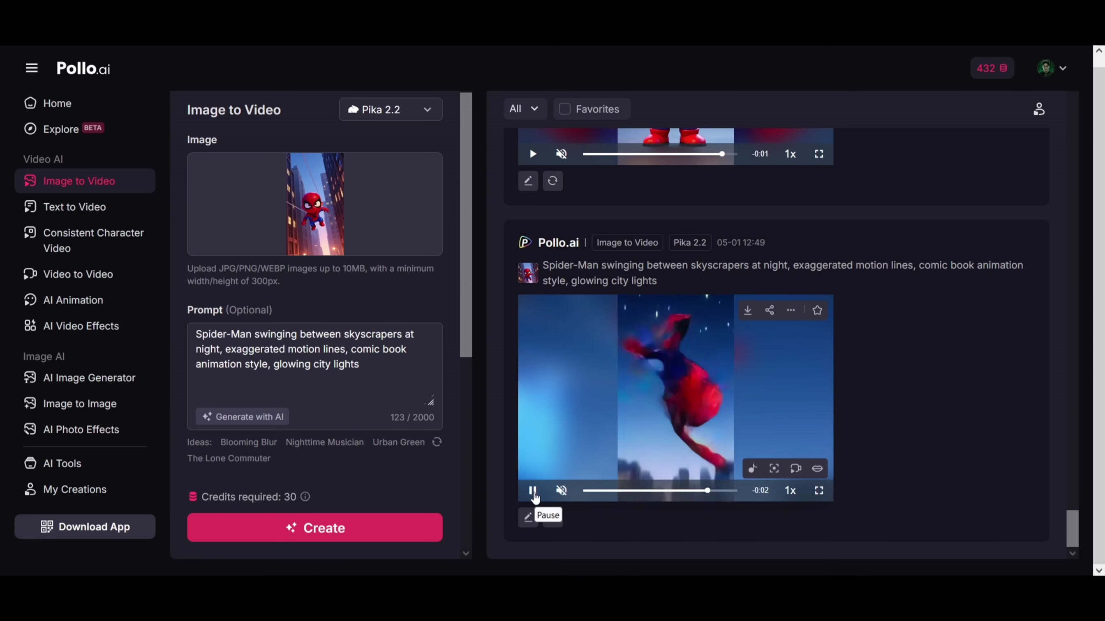
Task: Seek the Spider-Man video progress bar
Action: pos(660,490)
